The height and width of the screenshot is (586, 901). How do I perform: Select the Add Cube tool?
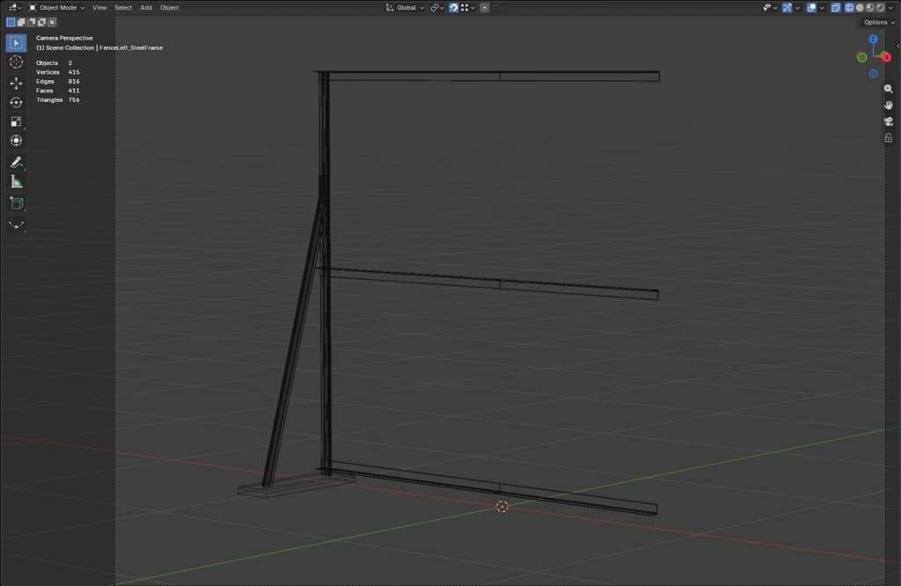click(x=16, y=203)
